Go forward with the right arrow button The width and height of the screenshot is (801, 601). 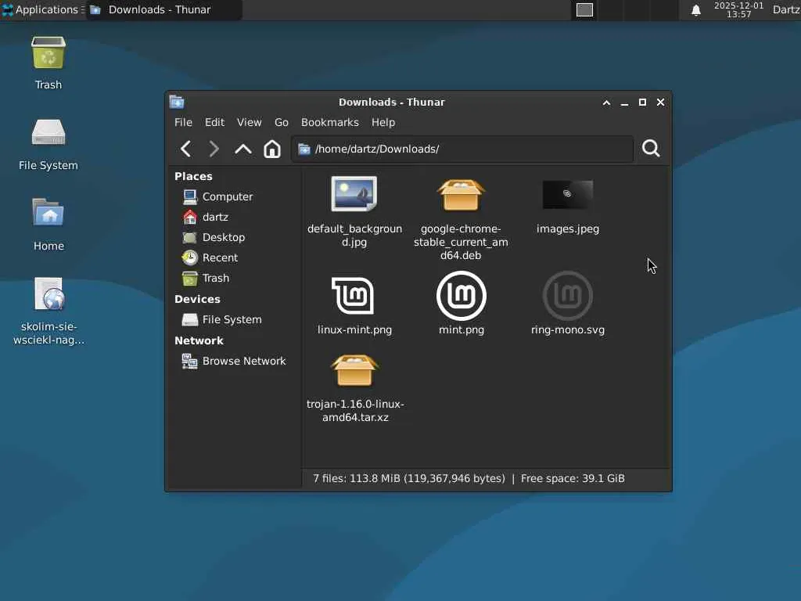tap(214, 149)
